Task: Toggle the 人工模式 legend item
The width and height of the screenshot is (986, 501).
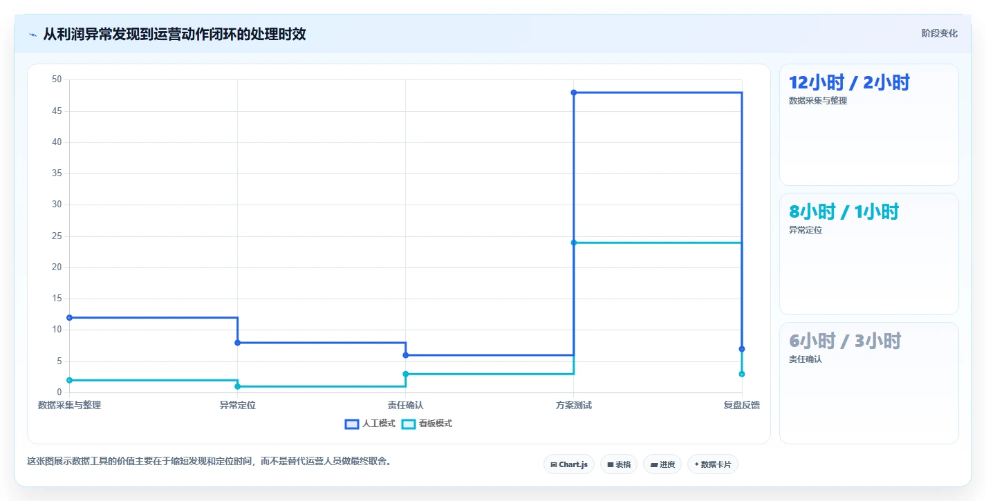Action: pyautogui.click(x=370, y=424)
